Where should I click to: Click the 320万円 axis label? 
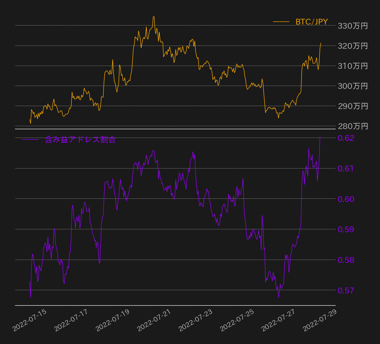(x=353, y=46)
